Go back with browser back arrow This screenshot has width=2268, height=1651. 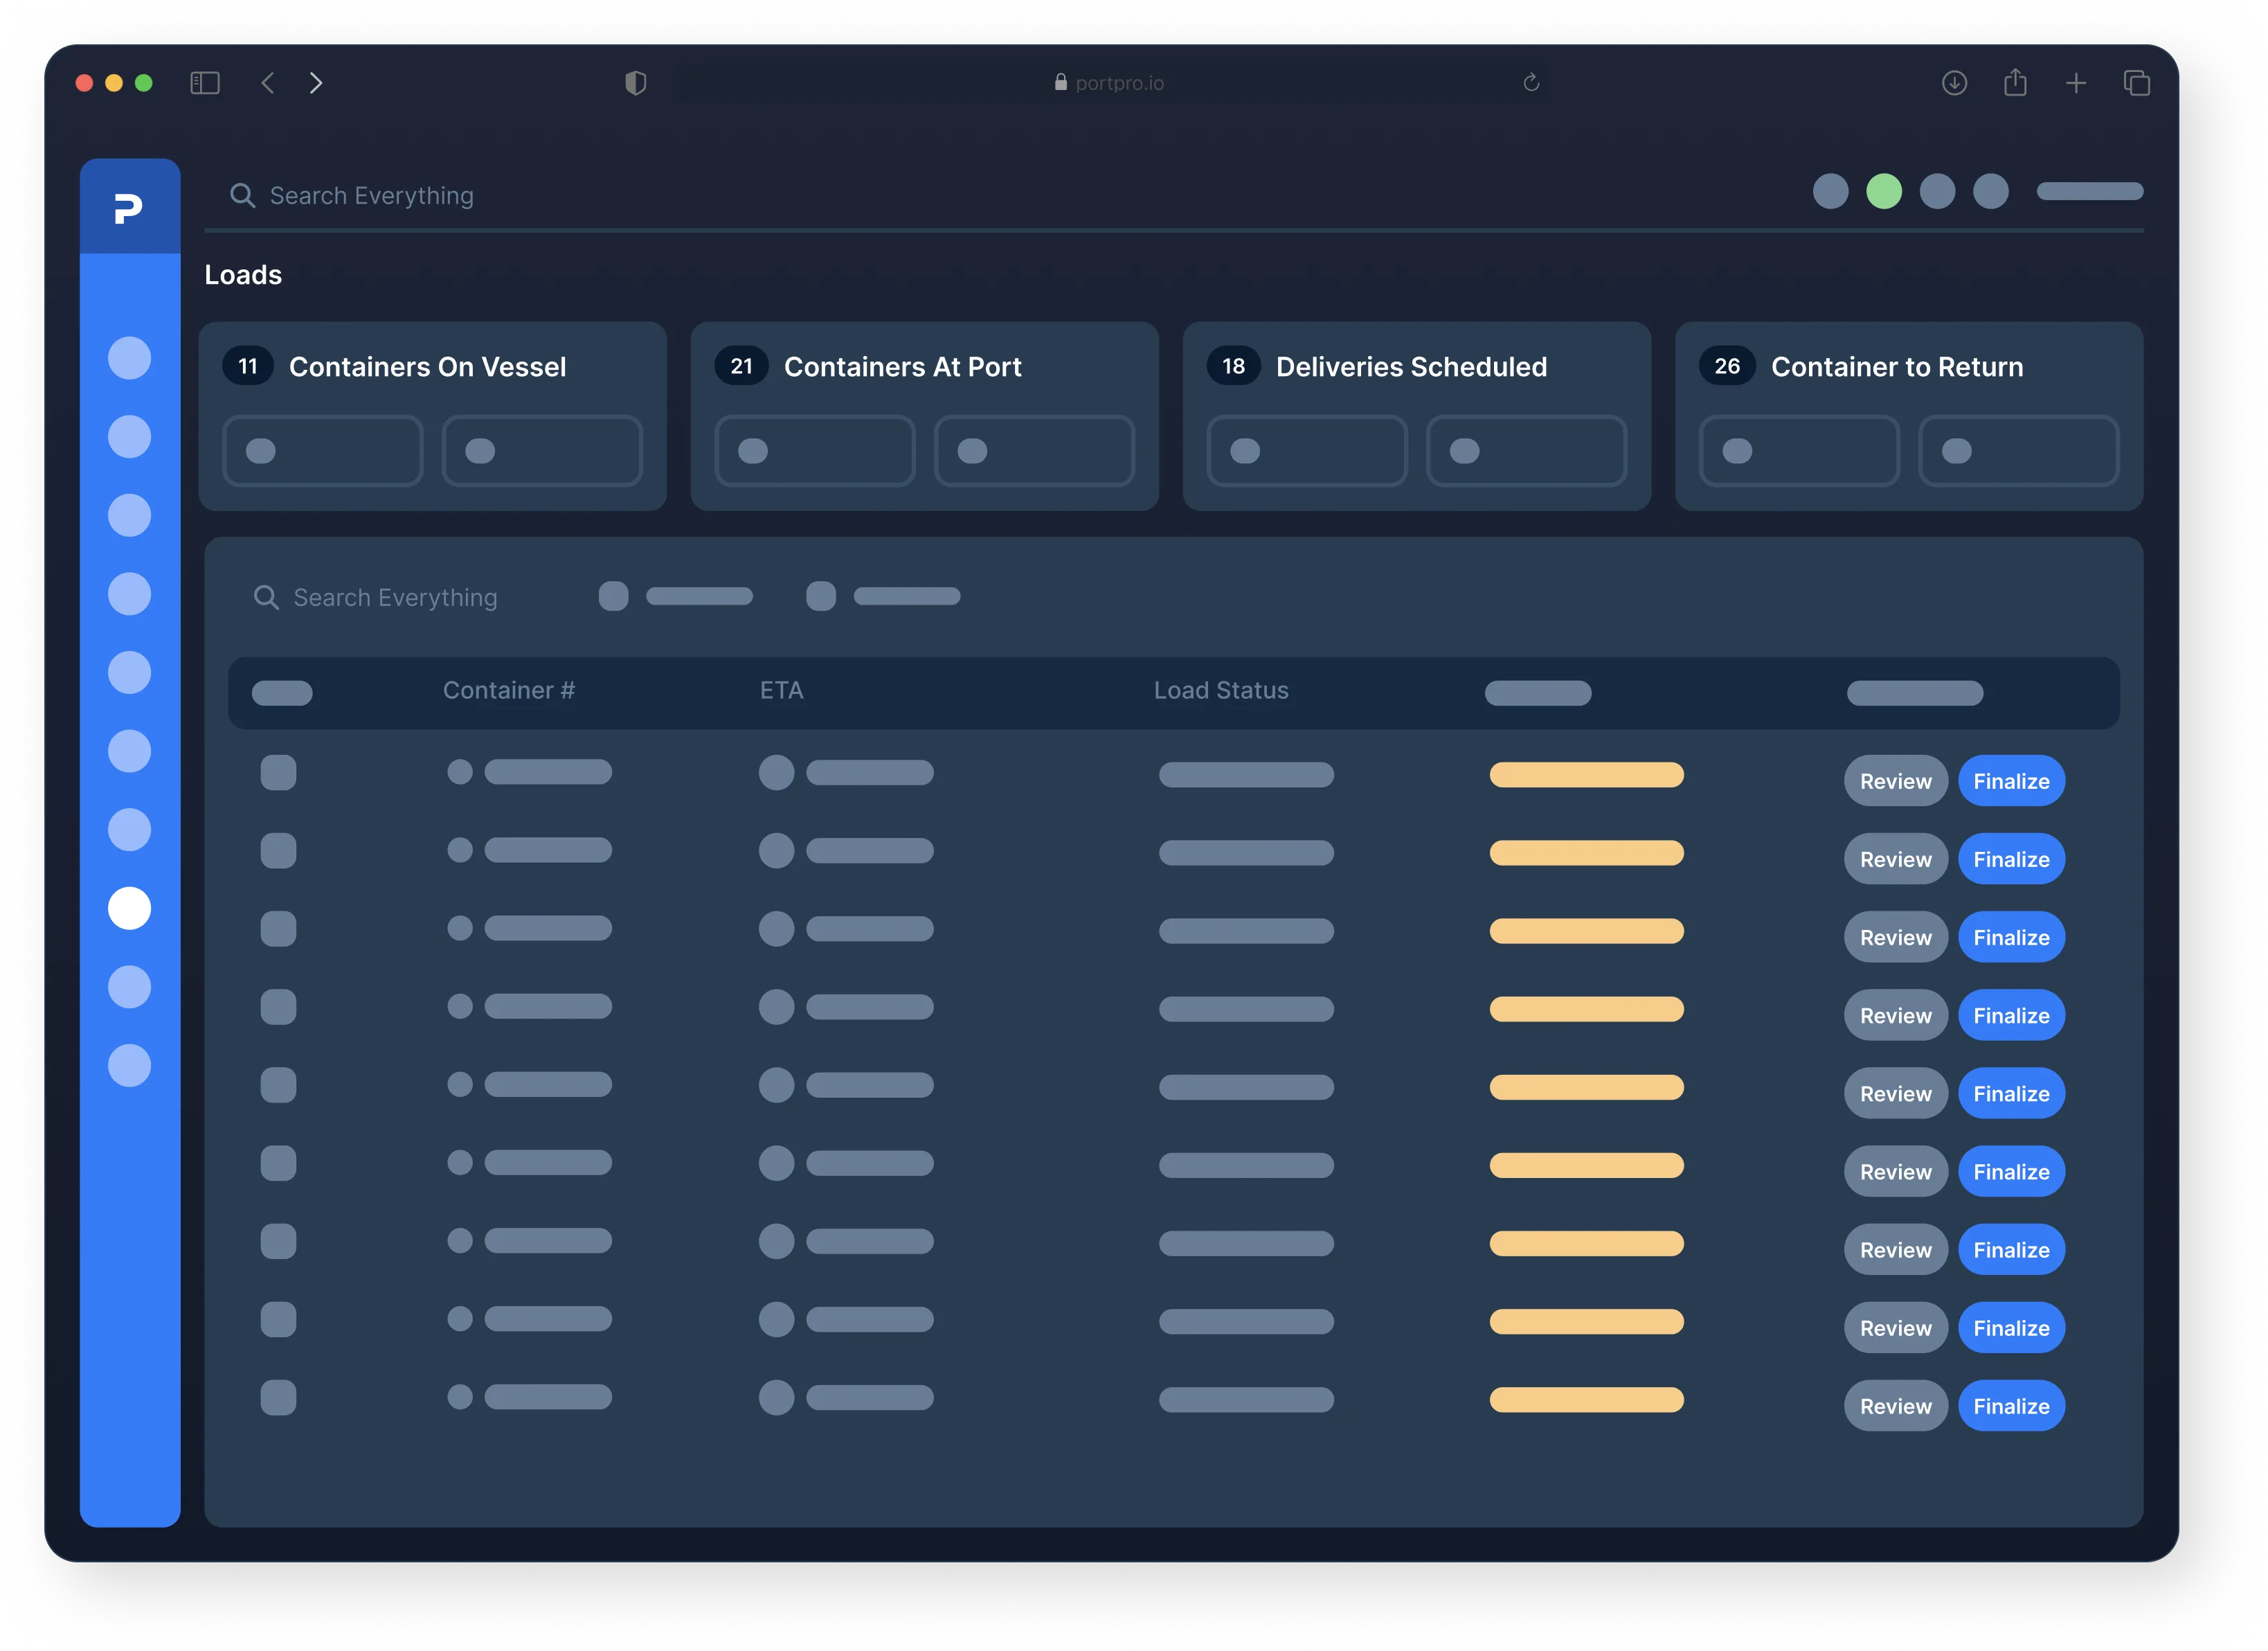pos(268,83)
